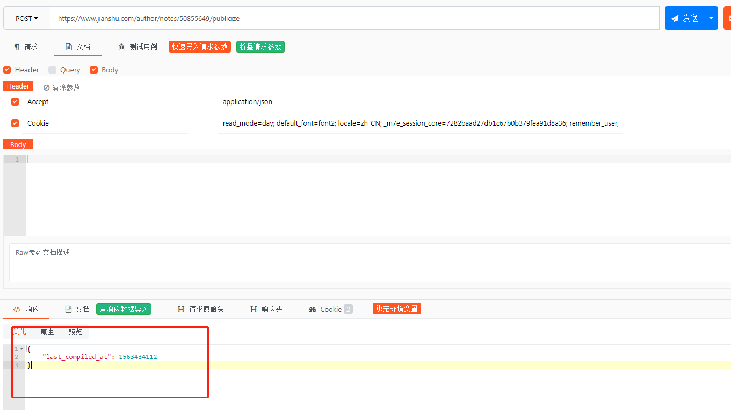This screenshot has height=410, width=731.
Task: Click the request URL input field
Action: 354,18
